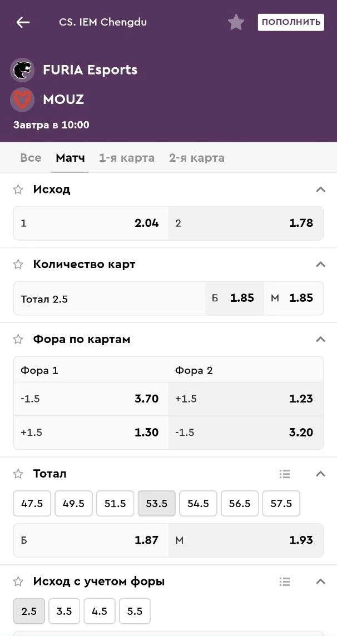Image resolution: width=337 pixels, height=636 pixels.
Task: Star the Фора по картам market
Action: [18, 339]
